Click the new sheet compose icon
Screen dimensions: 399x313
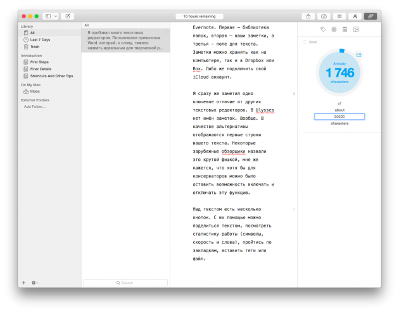[x=67, y=16]
